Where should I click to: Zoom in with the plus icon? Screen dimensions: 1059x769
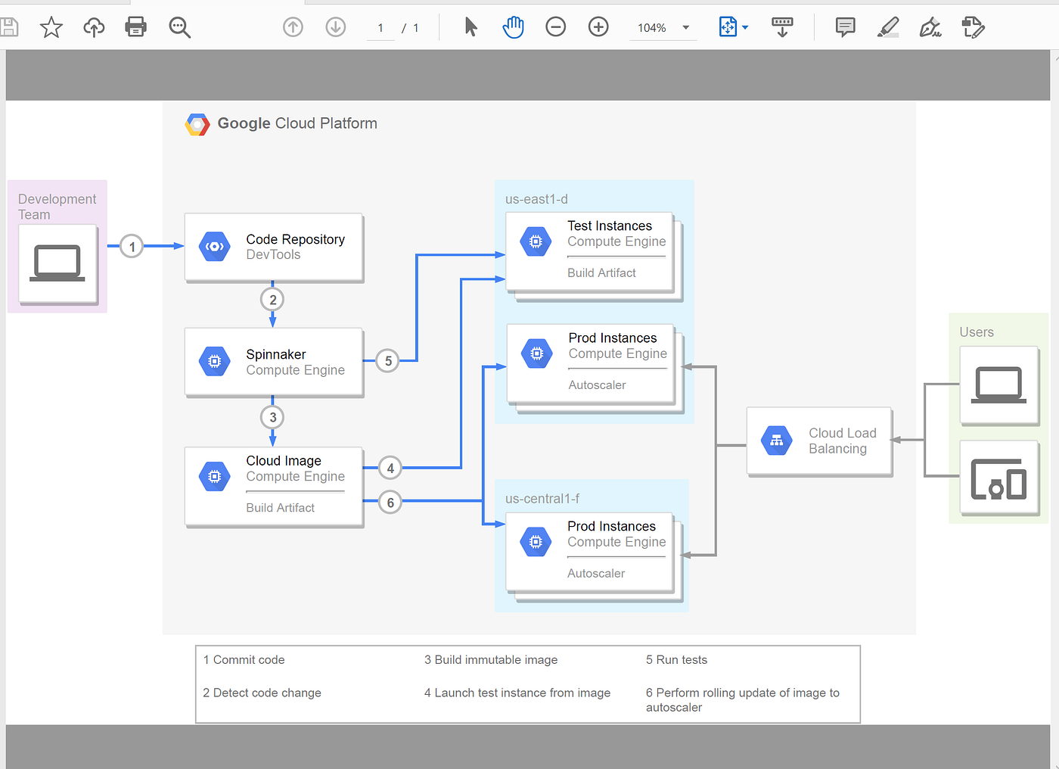598,28
